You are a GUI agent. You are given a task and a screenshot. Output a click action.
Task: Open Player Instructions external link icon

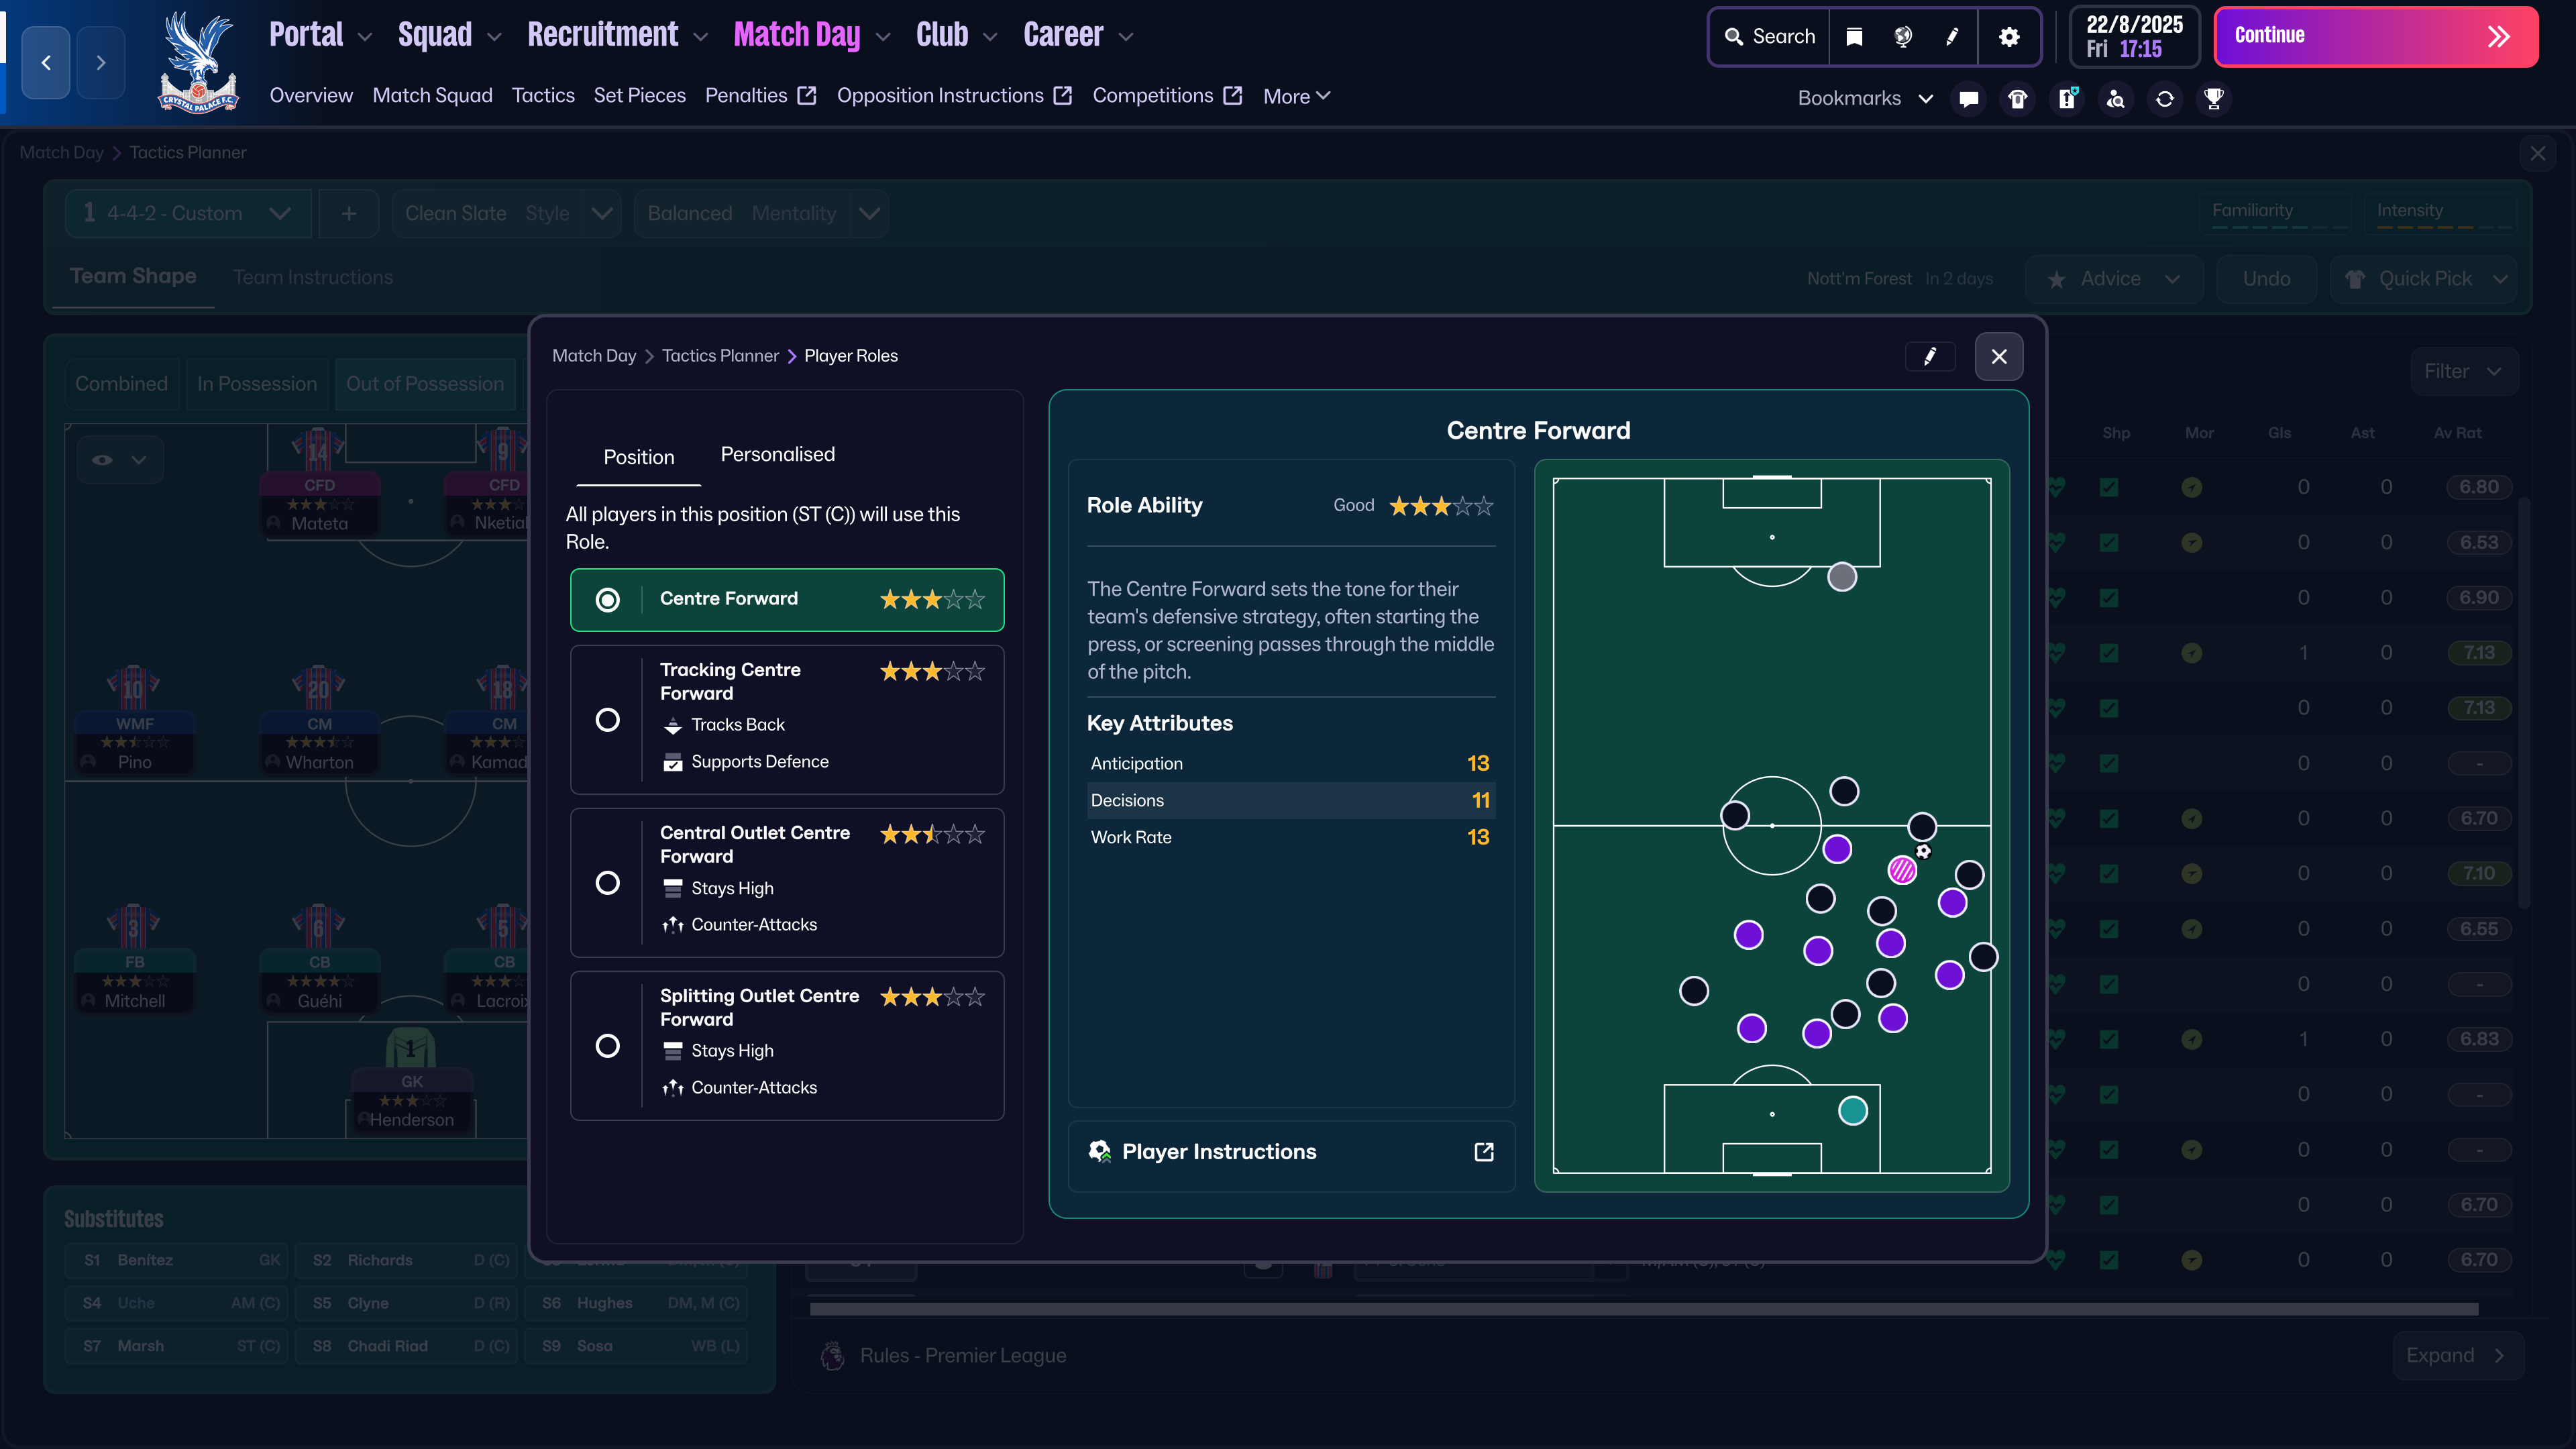[1484, 1152]
